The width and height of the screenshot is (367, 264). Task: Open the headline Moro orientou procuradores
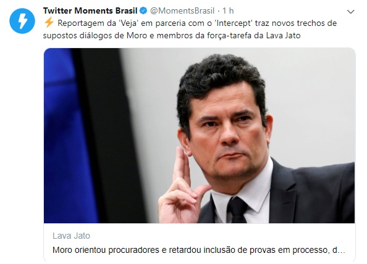[198, 250]
